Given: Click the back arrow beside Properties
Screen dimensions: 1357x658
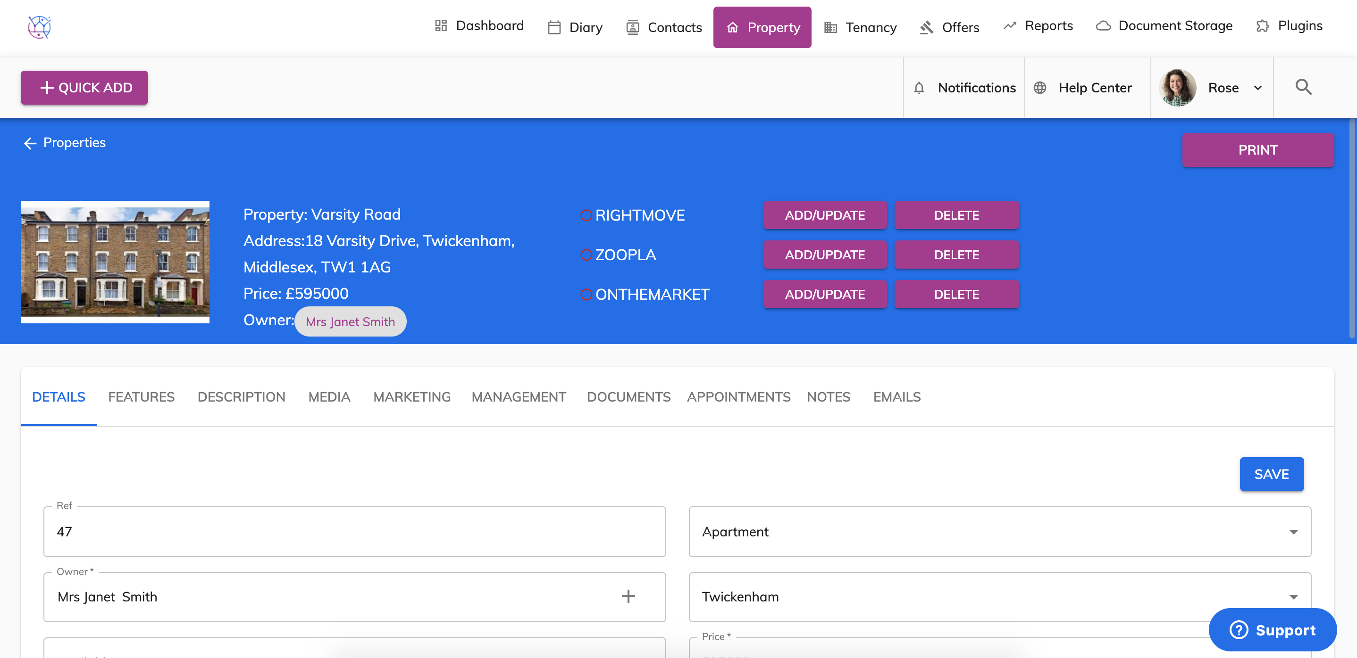Looking at the screenshot, I should [30, 143].
